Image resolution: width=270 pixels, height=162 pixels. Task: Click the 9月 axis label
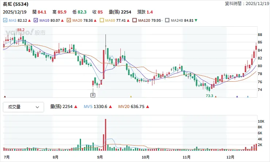pos(100,157)
